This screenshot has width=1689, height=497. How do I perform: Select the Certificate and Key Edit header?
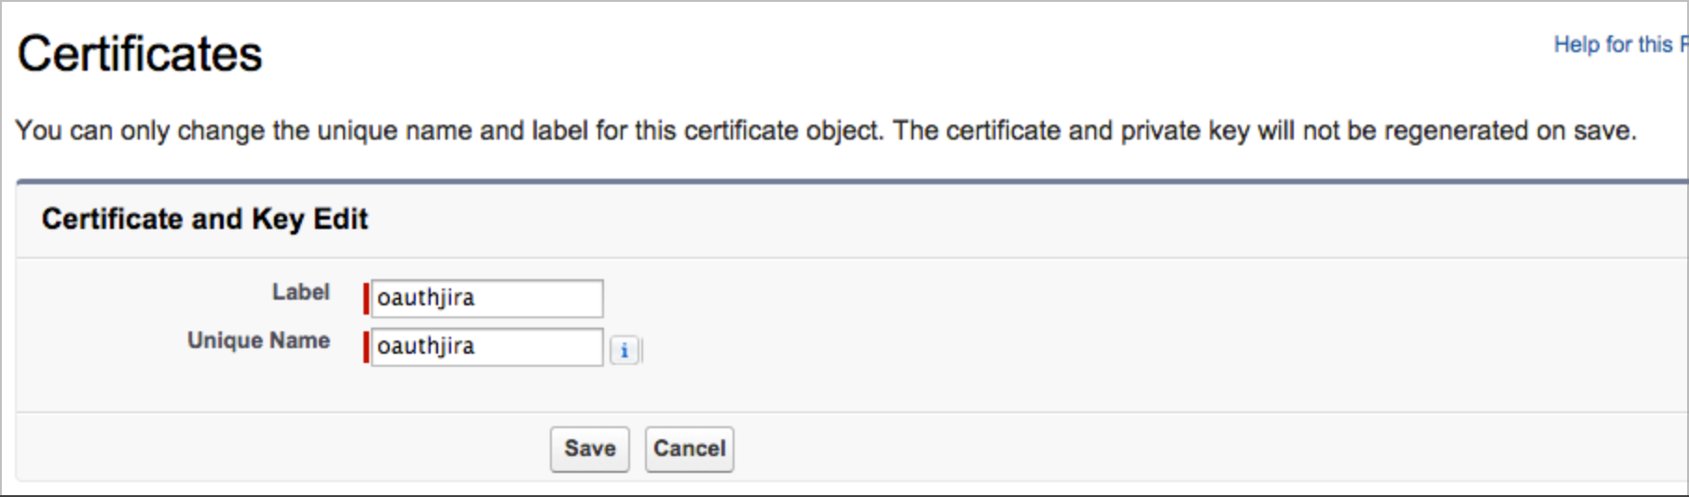pos(204,220)
